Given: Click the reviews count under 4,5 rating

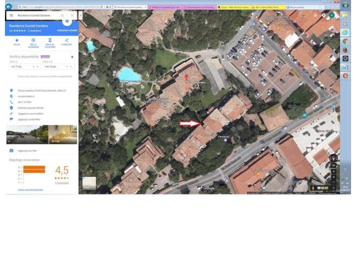Looking at the screenshot, I should click(62, 183).
